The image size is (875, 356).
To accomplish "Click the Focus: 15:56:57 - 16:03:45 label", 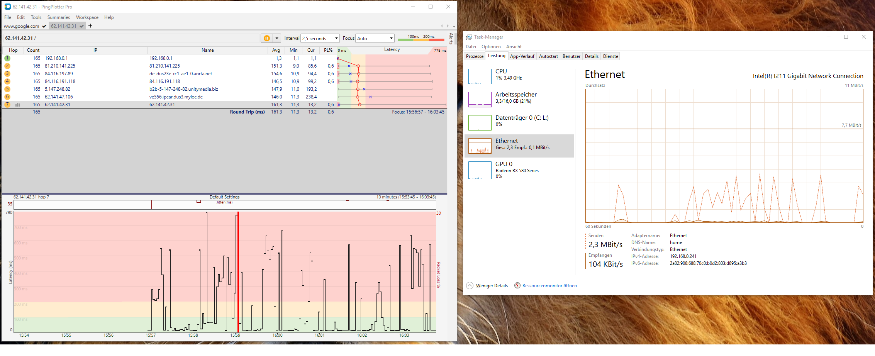I will [x=418, y=112].
